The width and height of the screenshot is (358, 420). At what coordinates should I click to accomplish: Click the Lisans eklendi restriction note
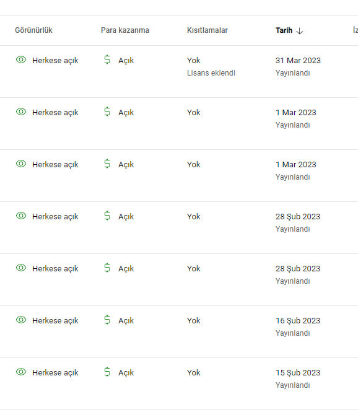[211, 73]
